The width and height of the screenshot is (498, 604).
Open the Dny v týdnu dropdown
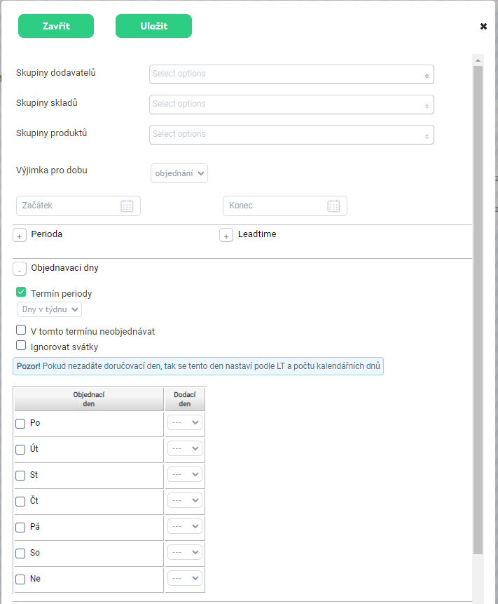(50, 309)
